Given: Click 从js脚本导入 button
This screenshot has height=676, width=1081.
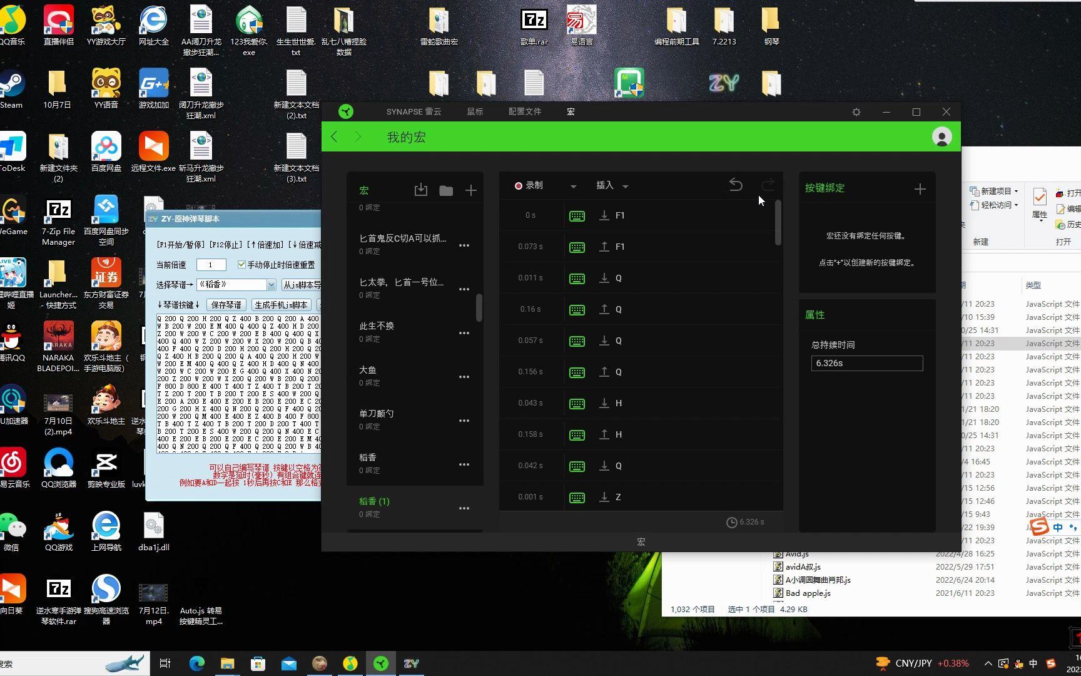Looking at the screenshot, I should coord(302,285).
